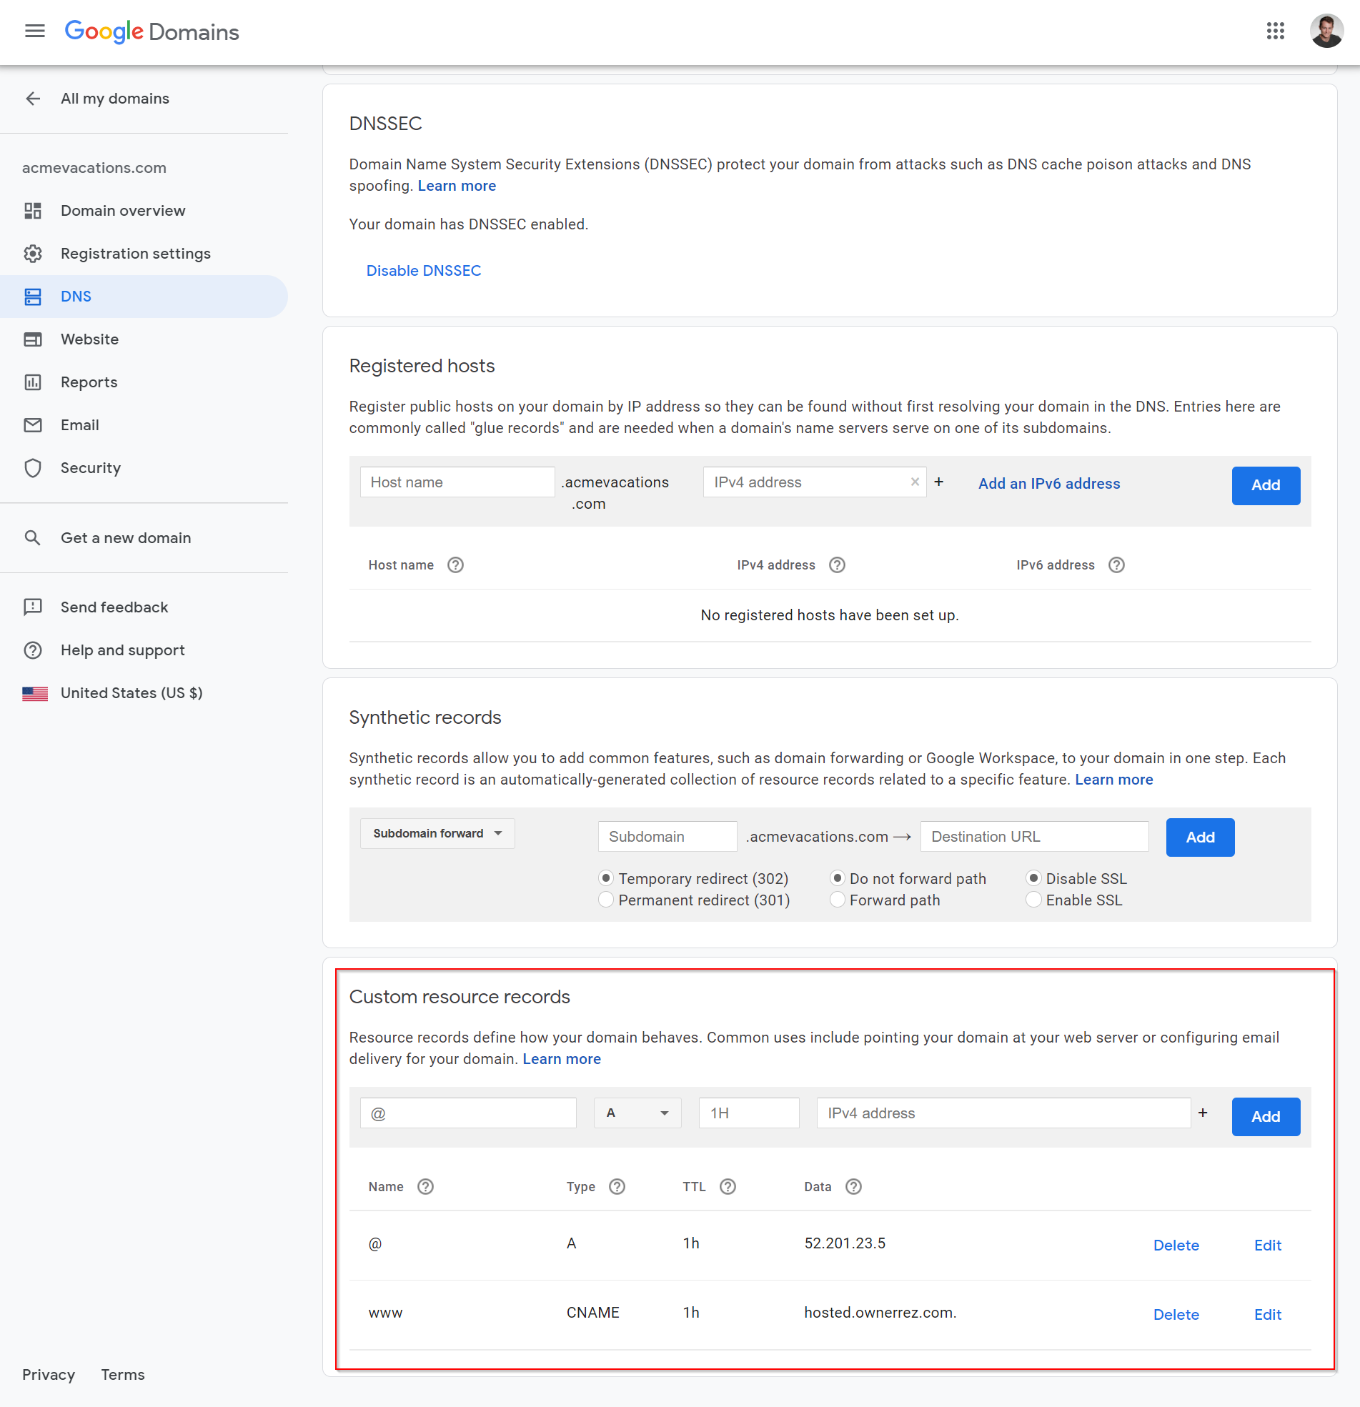Screen dimensions: 1360x1407
Task: Select Forward path option
Action: tap(838, 900)
